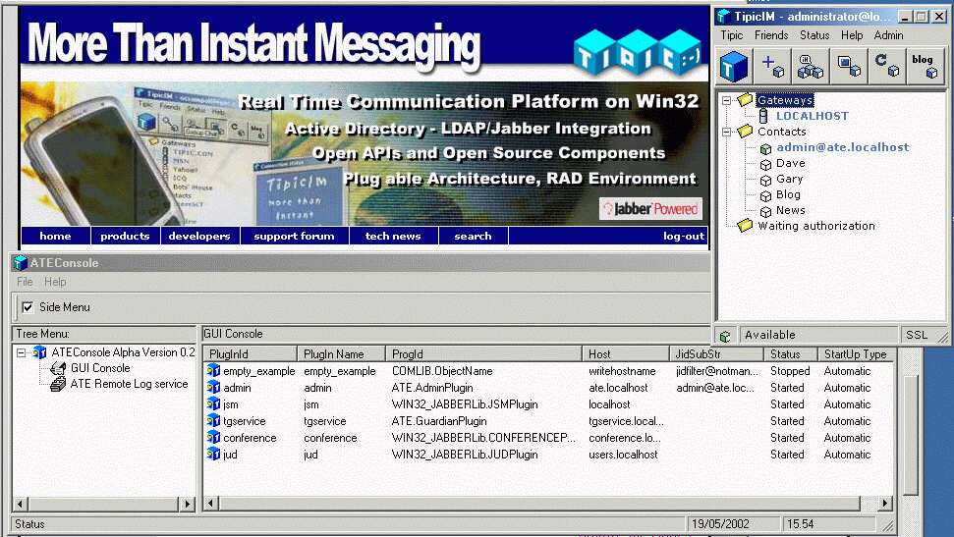Sort by the JidSubStr column header
This screenshot has width=954, height=537.
(x=716, y=354)
